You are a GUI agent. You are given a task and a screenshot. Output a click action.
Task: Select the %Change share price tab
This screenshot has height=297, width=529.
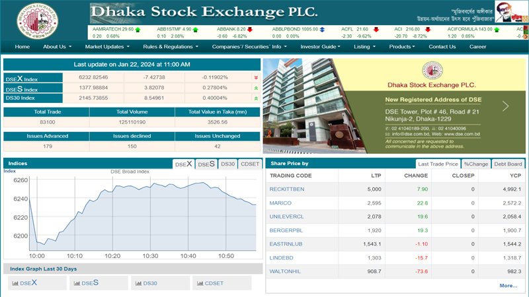point(475,164)
